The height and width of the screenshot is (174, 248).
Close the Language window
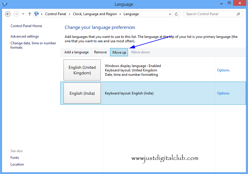pyautogui.click(x=240, y=3)
